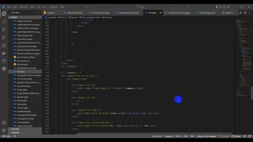
Task: Click PHP language mode selector
Action: click(192, 136)
